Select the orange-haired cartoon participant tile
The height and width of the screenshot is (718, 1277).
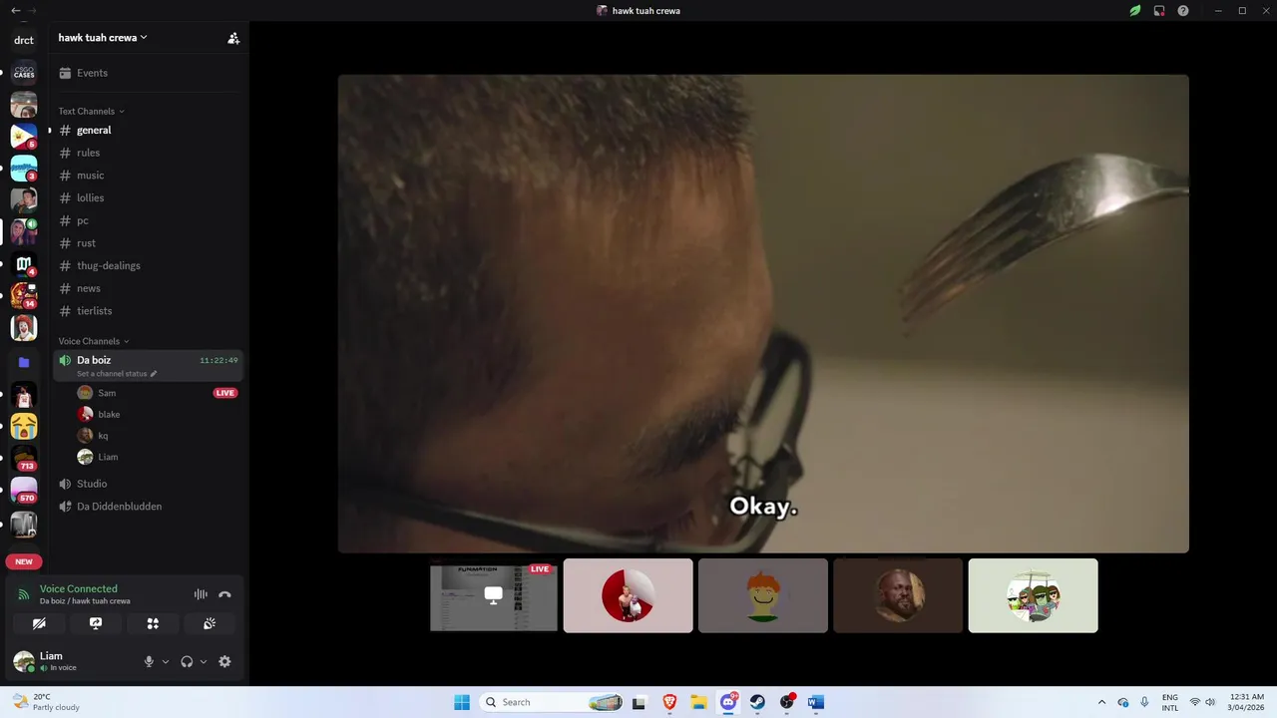click(x=763, y=595)
